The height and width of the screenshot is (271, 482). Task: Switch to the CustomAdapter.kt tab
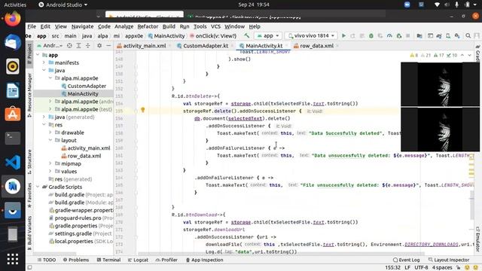click(x=206, y=46)
